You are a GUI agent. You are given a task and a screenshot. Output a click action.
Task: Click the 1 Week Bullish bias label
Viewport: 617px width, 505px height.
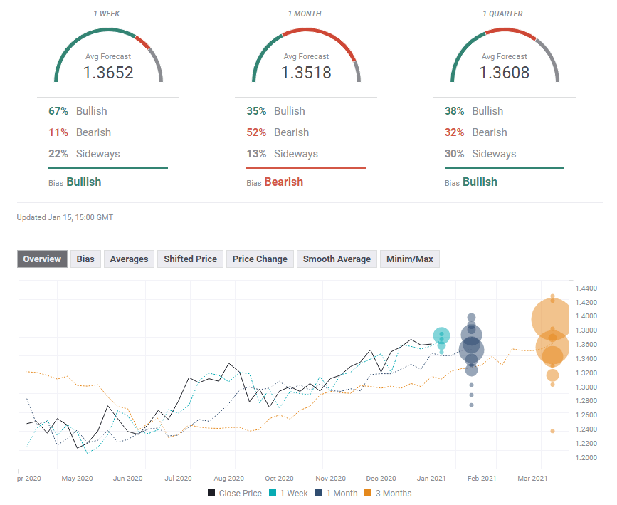coord(83,182)
